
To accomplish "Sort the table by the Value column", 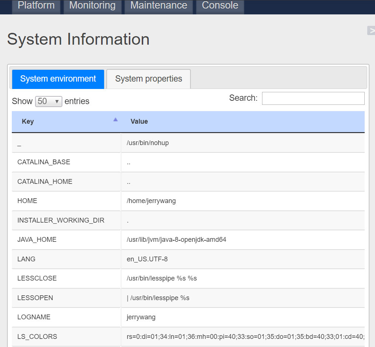I will pyautogui.click(x=139, y=121).
